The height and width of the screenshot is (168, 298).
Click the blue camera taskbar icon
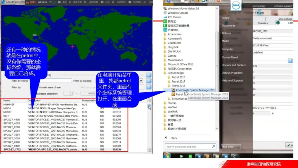click(226, 156)
